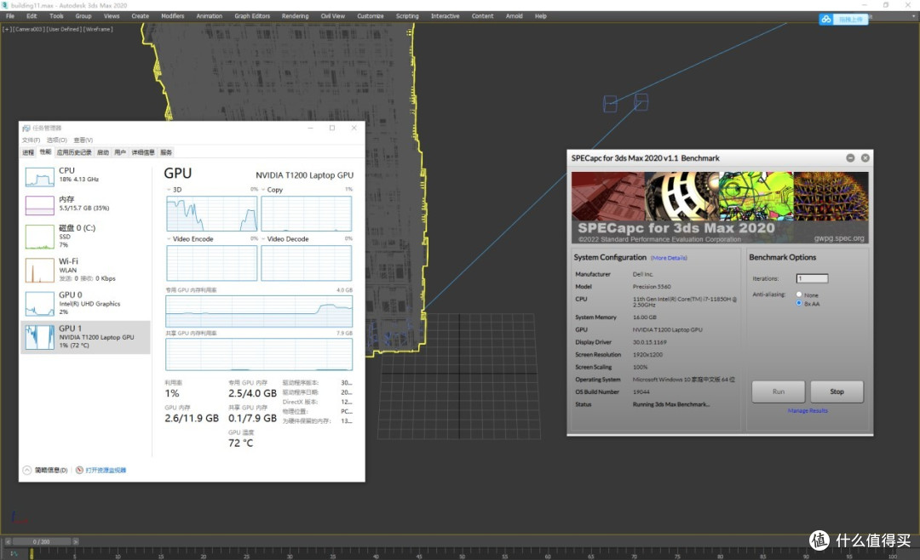This screenshot has height=560, width=920.
Task: Click the [+] viewport label menu
Action: (7, 29)
